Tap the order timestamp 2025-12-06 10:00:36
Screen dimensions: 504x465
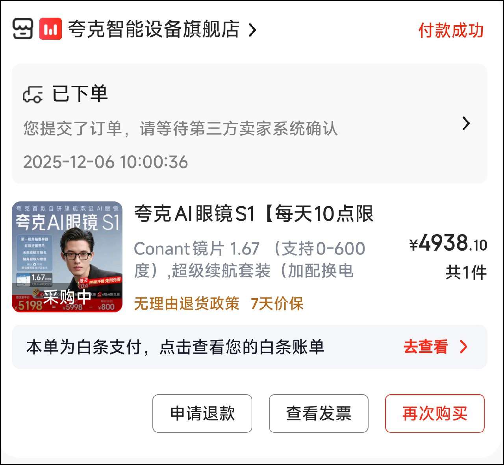tap(106, 162)
